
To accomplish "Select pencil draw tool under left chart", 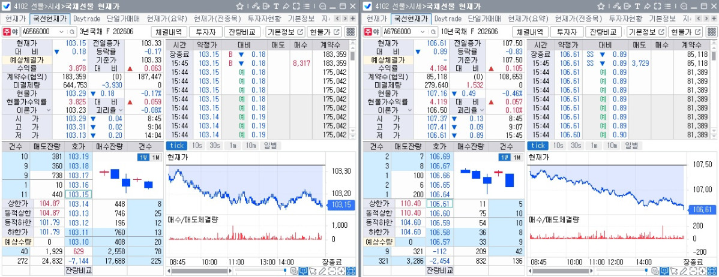I will pos(322,271).
